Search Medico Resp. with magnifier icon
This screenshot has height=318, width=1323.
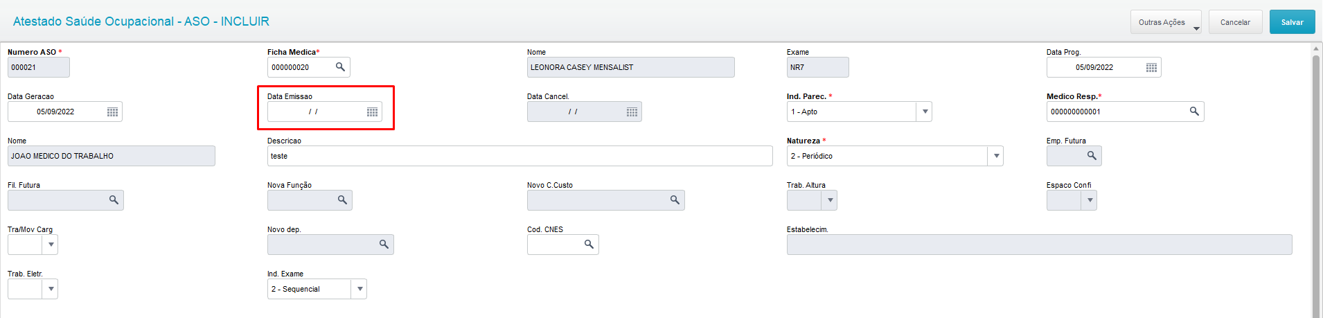[x=1194, y=112]
